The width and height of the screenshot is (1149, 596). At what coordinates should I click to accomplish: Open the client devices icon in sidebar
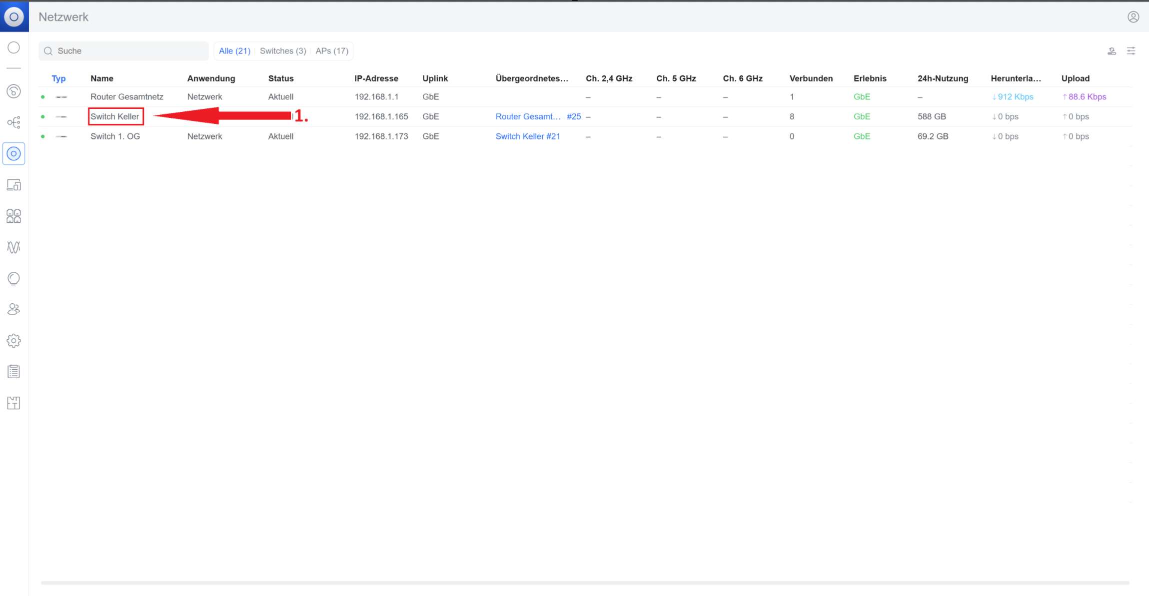pos(14,185)
